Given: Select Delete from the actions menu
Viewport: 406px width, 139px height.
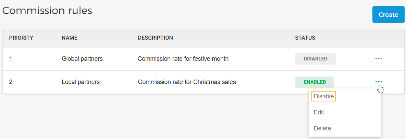Looking at the screenshot, I should point(322,128).
